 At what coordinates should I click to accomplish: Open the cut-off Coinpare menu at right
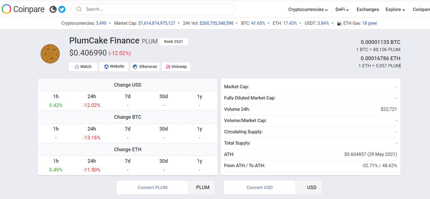pyautogui.click(x=421, y=10)
